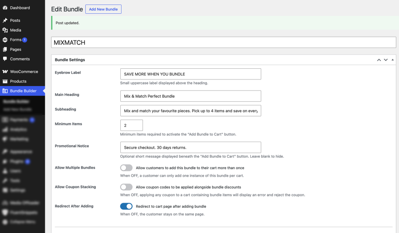Click the Posts pin icon

(x=5, y=20)
